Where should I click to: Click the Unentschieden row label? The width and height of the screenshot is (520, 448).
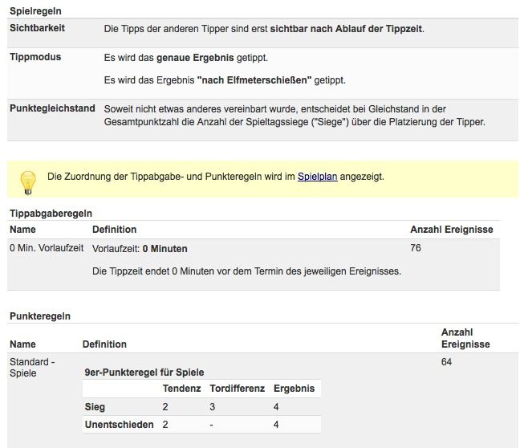[119, 425]
